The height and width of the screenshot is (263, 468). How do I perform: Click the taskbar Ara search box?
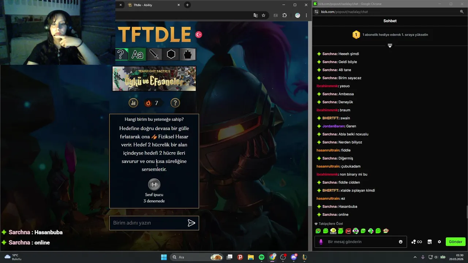pos(197,257)
